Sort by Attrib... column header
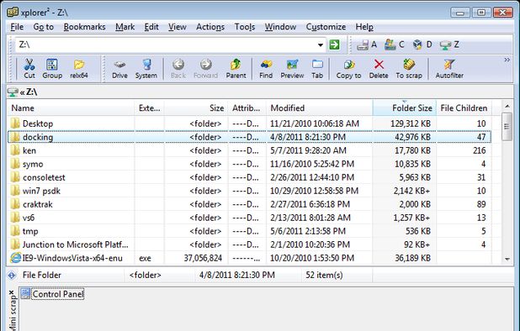This screenshot has height=331, width=520. (247, 108)
